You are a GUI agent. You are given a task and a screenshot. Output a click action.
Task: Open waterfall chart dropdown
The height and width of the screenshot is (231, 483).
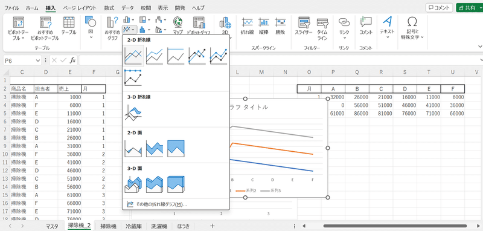[x=161, y=20]
